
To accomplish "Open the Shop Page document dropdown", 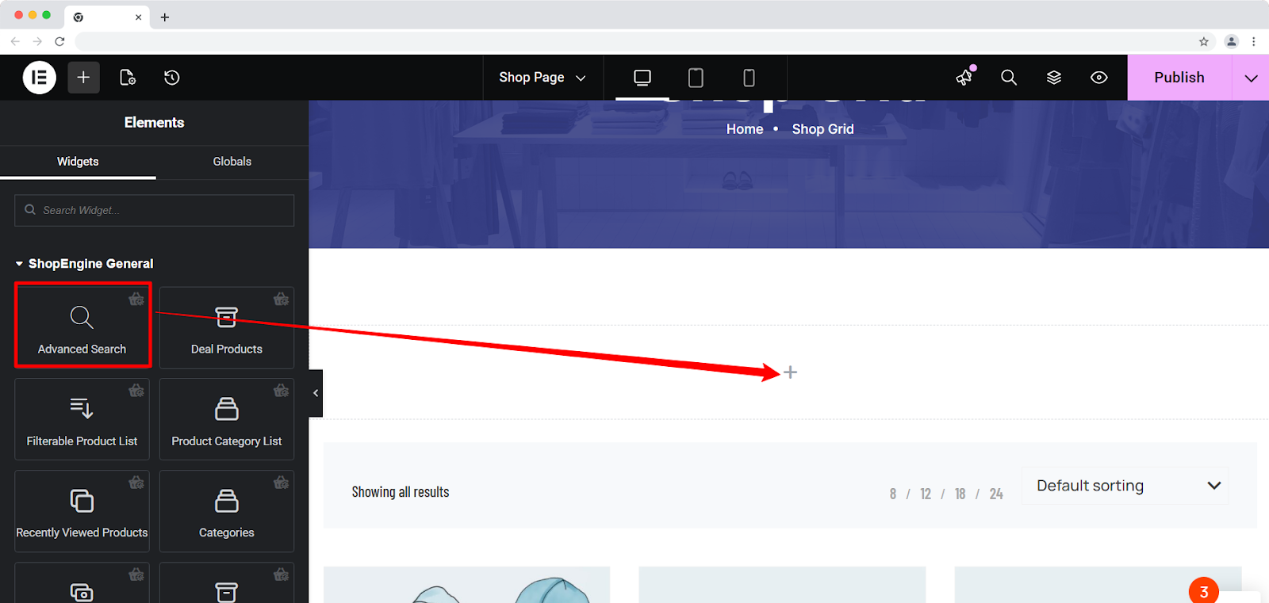I will pos(542,78).
